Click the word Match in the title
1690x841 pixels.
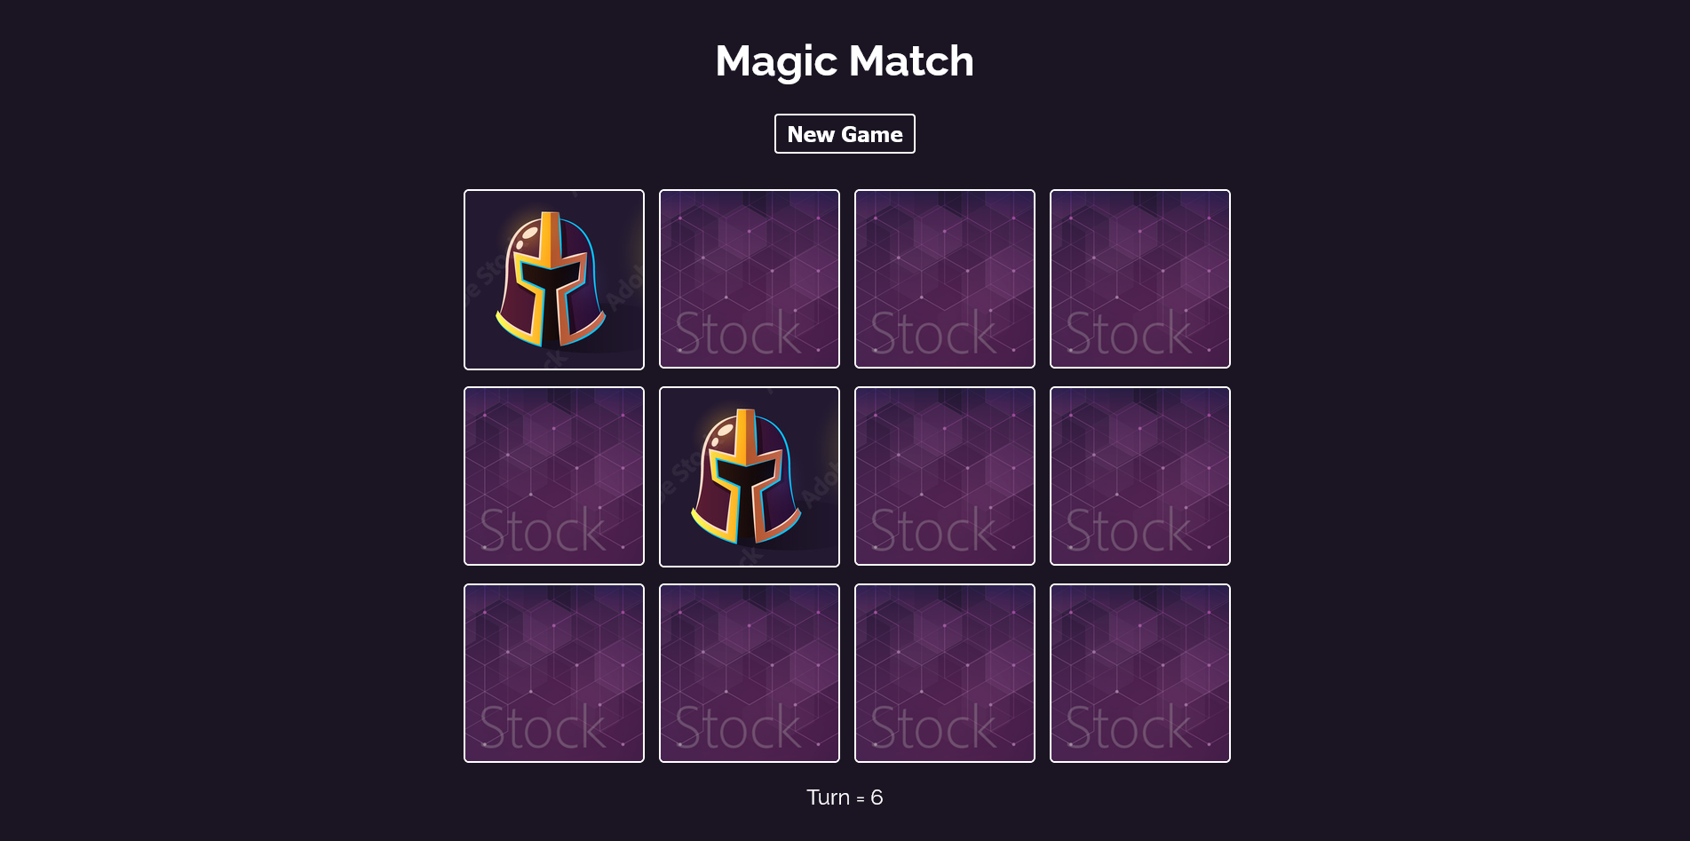point(911,60)
